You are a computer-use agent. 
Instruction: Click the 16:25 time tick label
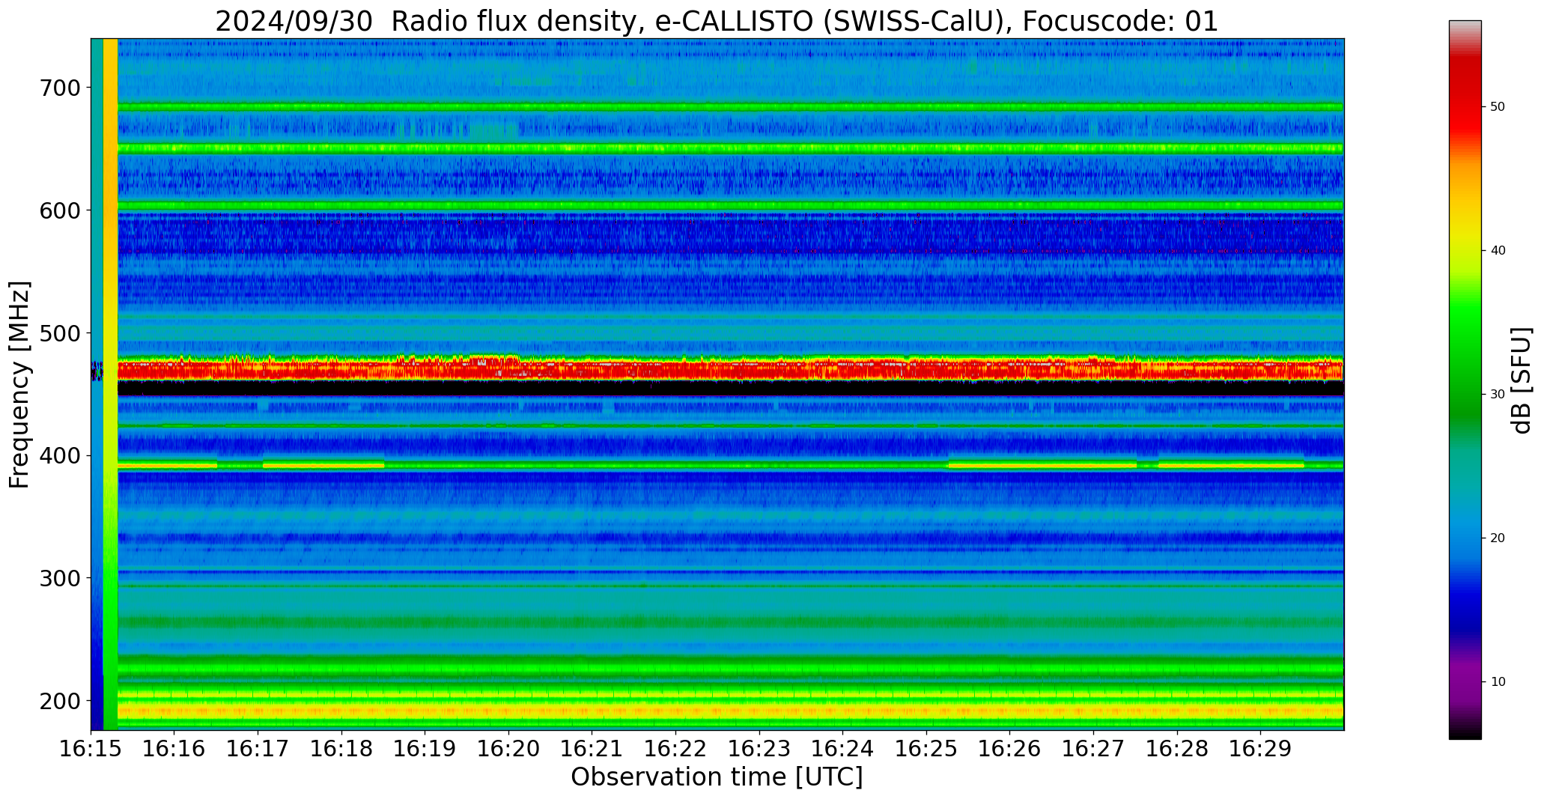point(927,748)
